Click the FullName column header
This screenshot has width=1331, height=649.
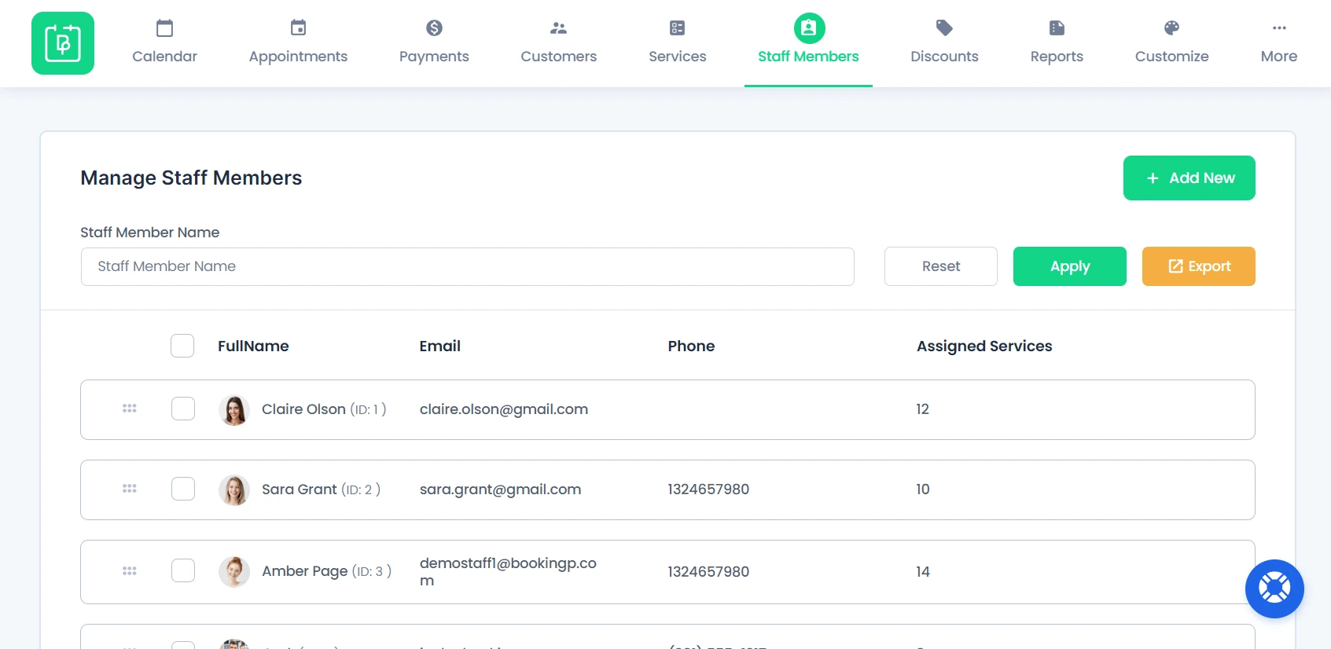click(253, 346)
